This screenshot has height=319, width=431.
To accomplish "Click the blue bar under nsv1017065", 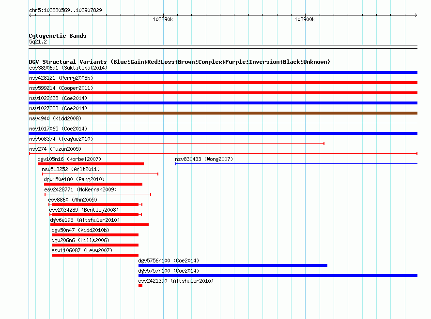I will pyautogui.click(x=223, y=133).
